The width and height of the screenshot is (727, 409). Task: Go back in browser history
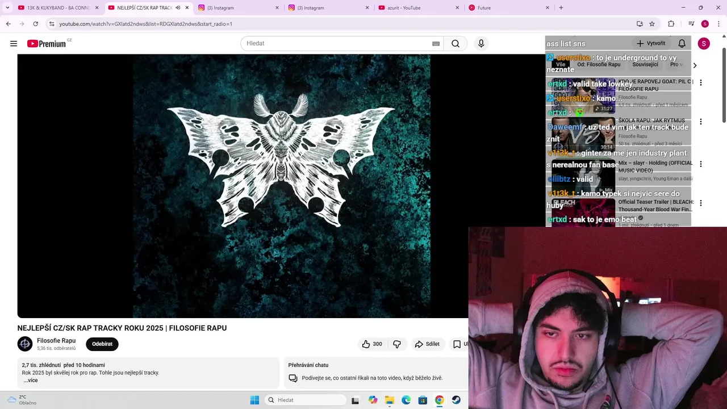(x=8, y=24)
